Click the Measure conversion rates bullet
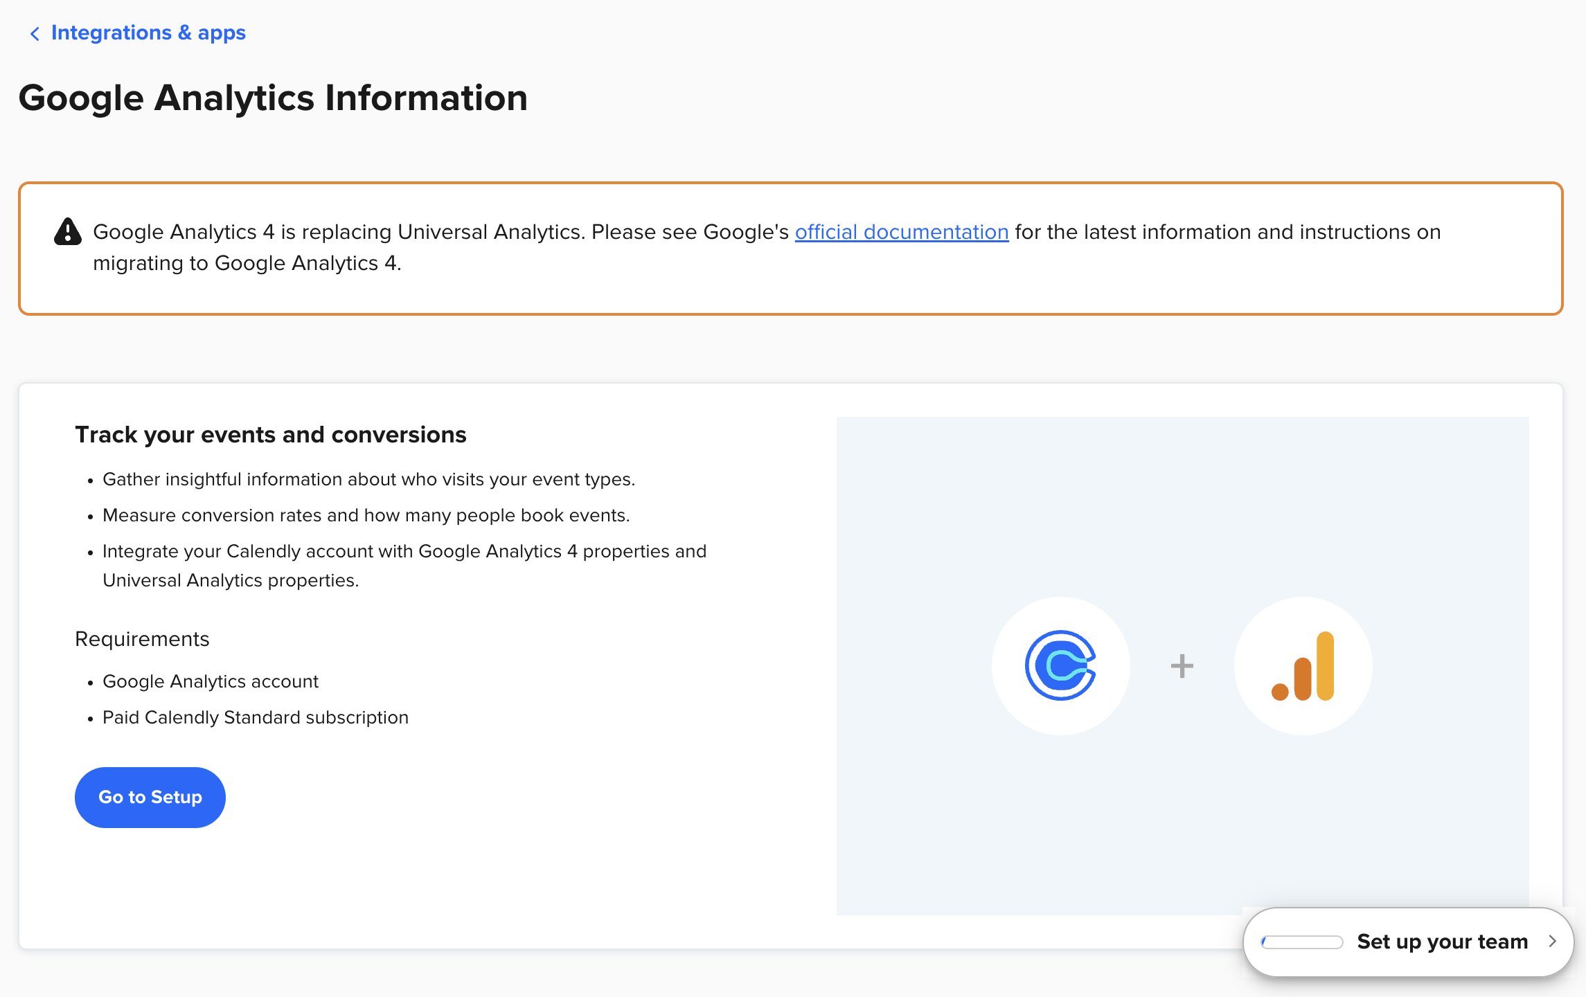1586x997 pixels. pos(366,515)
